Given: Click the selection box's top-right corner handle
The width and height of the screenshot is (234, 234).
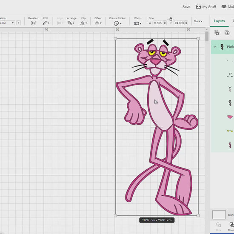Looking at the screenshot, I should [x=198, y=39].
